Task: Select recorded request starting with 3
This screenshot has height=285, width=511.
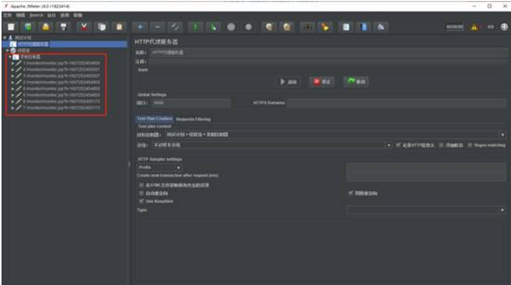Action: [61, 76]
